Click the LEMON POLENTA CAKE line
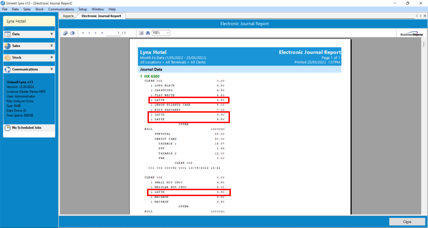The width and height of the screenshot is (428, 228). coord(188,105)
